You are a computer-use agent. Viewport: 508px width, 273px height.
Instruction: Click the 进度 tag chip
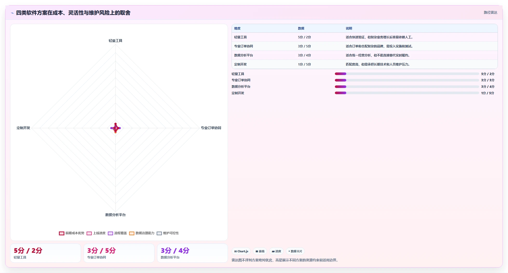pos(276,251)
